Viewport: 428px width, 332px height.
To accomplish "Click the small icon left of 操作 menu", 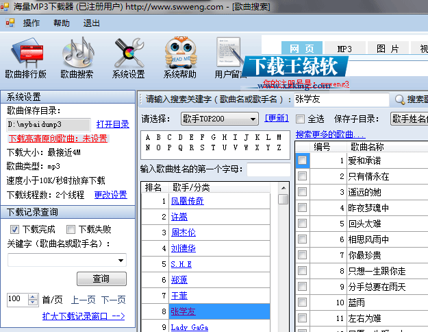I will coord(10,23).
